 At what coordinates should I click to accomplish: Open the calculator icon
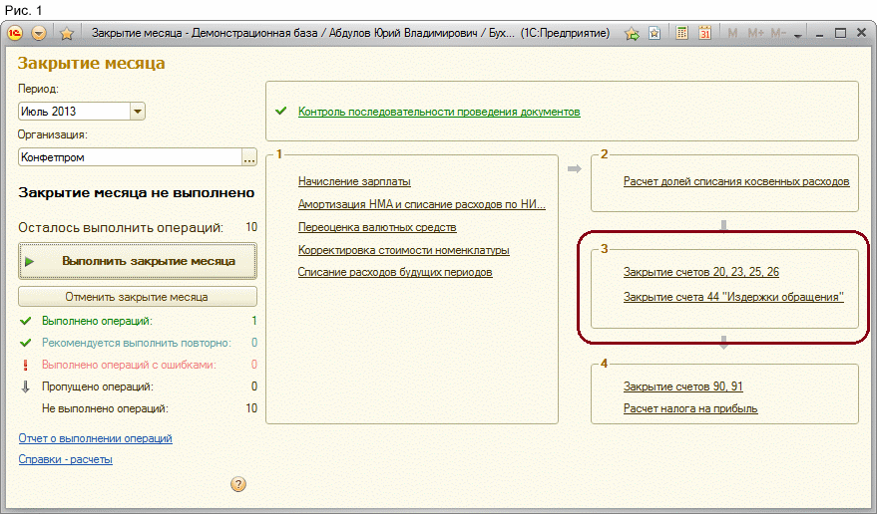(681, 33)
